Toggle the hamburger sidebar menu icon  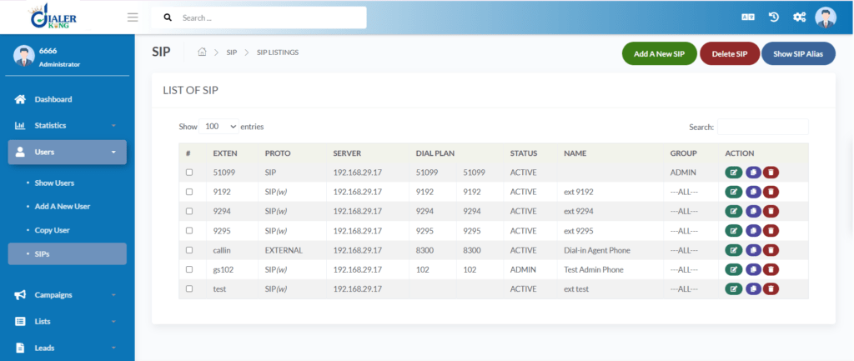[x=133, y=18]
